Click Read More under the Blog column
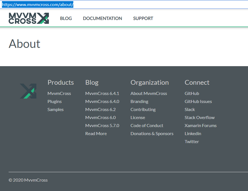The width and height of the screenshot is (248, 191). point(96,133)
